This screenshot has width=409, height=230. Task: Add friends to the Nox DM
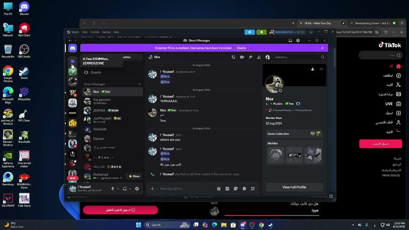coord(259,57)
